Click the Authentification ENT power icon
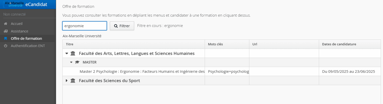 point(6,46)
